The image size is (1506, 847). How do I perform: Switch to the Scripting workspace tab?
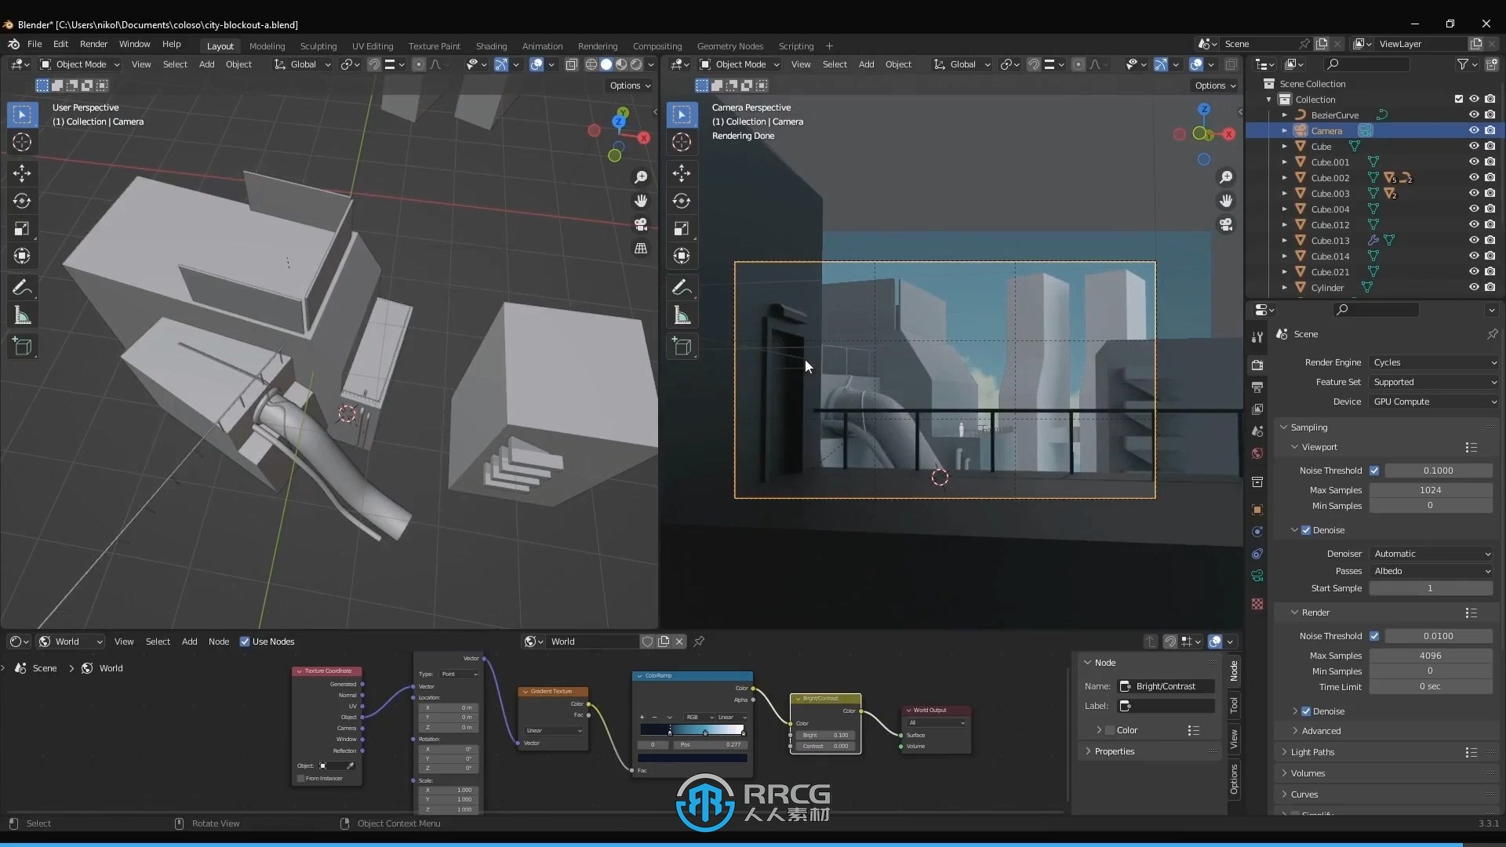pyautogui.click(x=795, y=45)
